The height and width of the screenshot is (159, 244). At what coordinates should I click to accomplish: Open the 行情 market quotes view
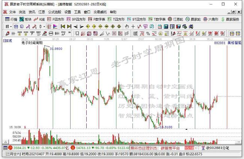click(11, 19)
